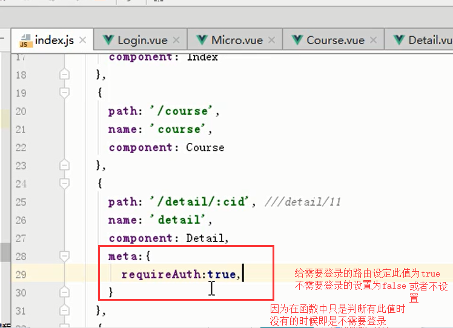This screenshot has height=328, width=453.
Task: Click the meta key on line 28
Action: click(123, 256)
